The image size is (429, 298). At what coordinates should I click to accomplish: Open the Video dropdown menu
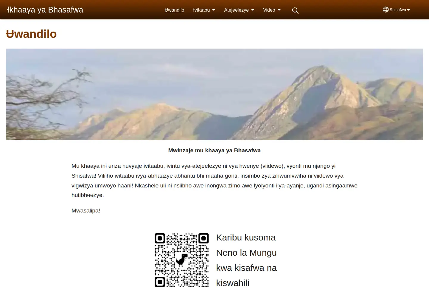coord(272,10)
